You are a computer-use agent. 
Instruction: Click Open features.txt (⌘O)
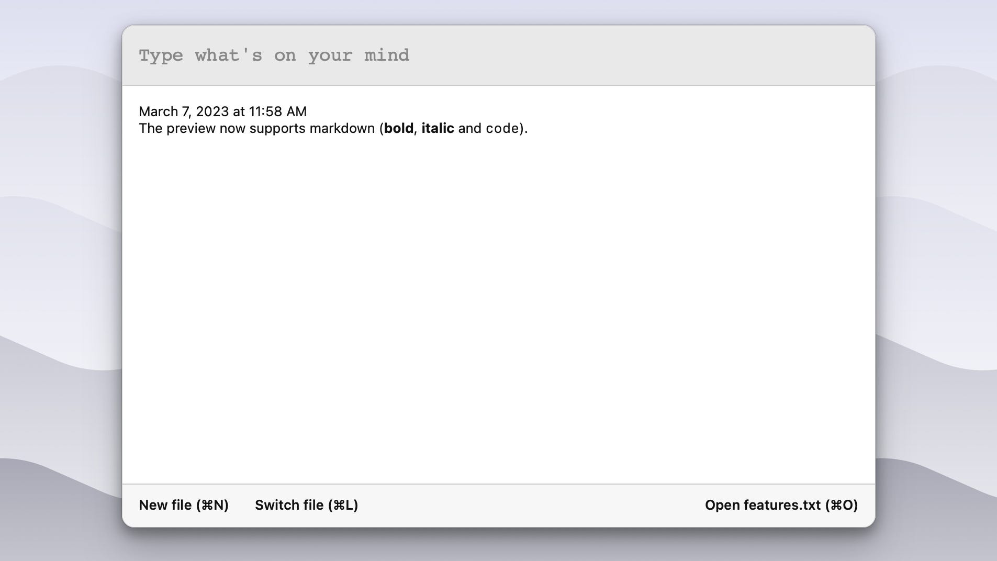pyautogui.click(x=781, y=505)
